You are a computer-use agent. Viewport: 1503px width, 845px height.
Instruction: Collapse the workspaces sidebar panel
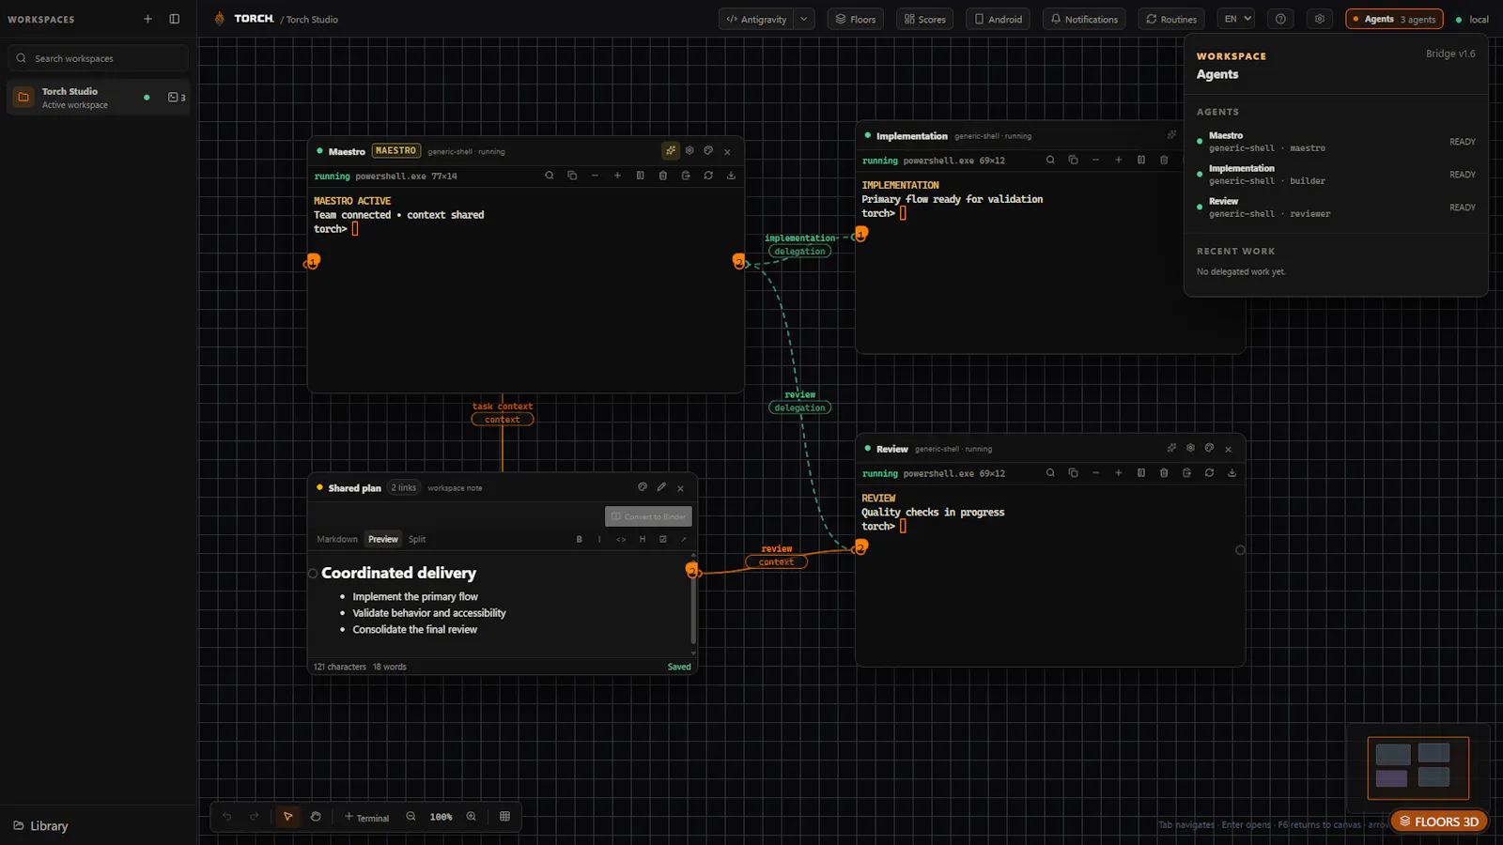coord(175,19)
